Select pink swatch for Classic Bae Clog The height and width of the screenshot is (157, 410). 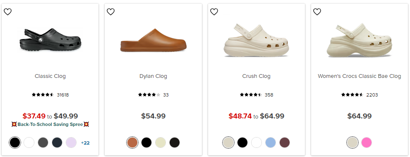point(366,143)
